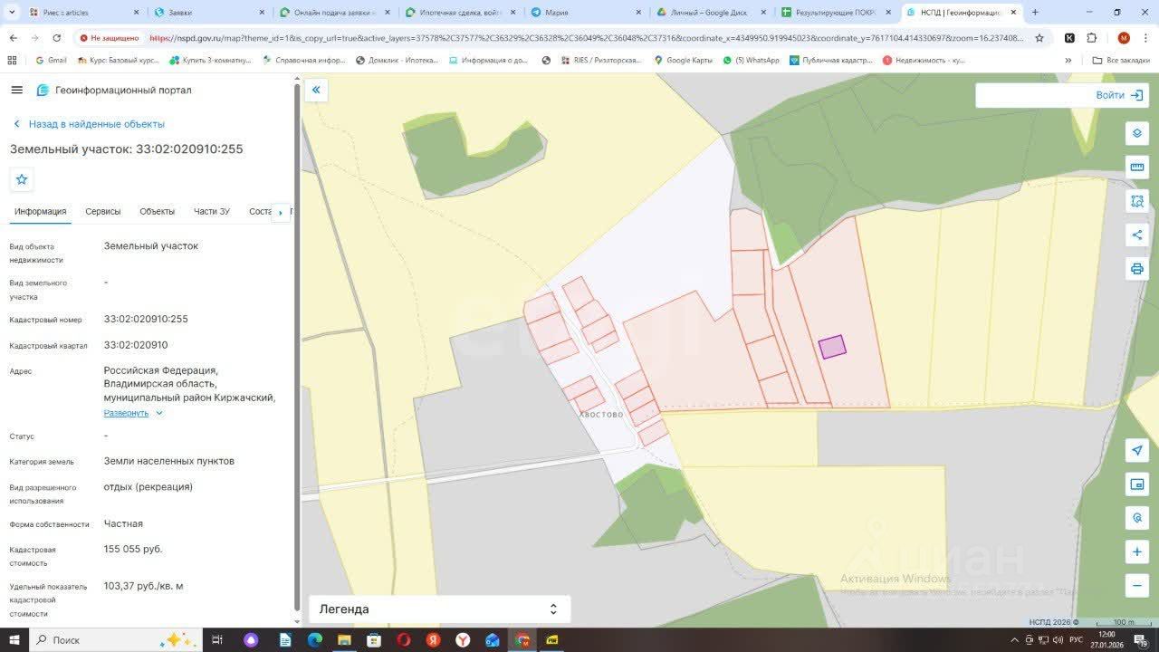Open the map layers panel
Screen dimensions: 1159x652
(1137, 133)
